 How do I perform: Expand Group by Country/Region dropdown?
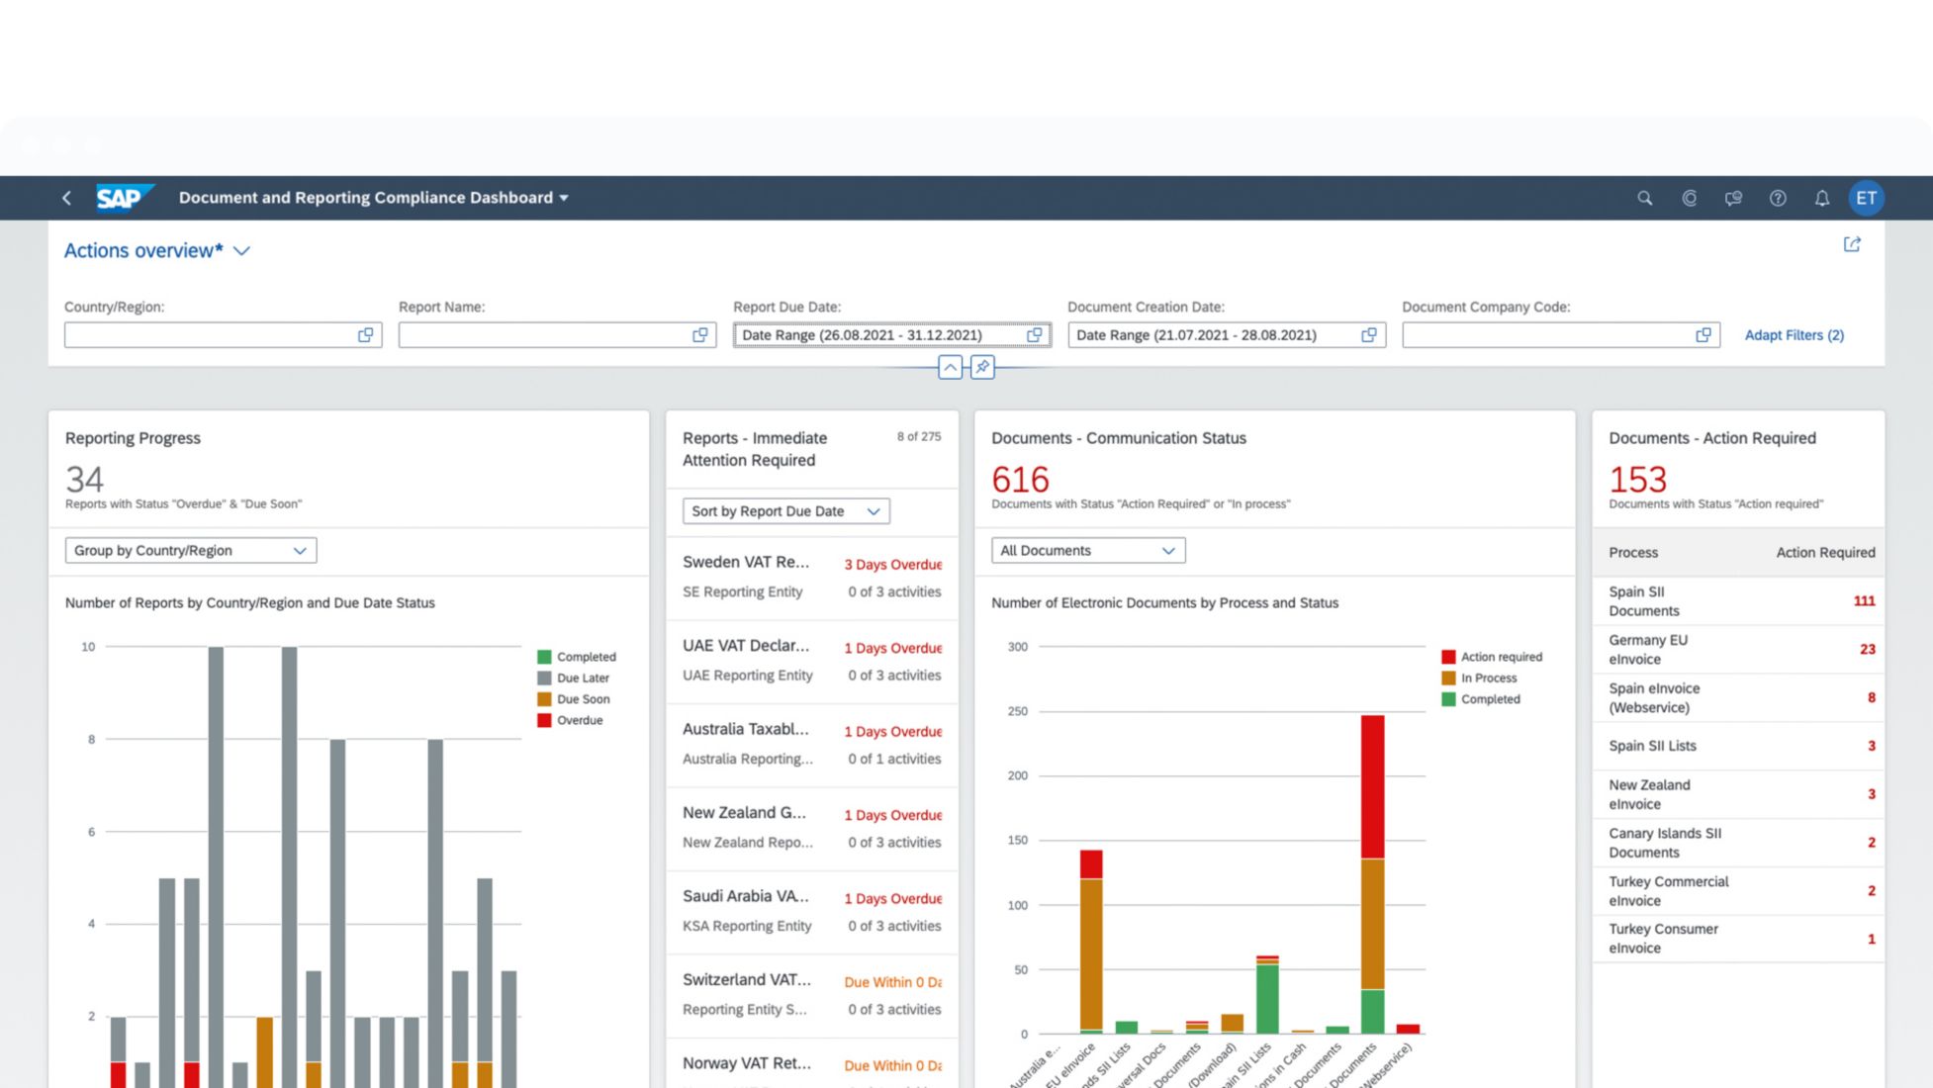click(x=300, y=551)
